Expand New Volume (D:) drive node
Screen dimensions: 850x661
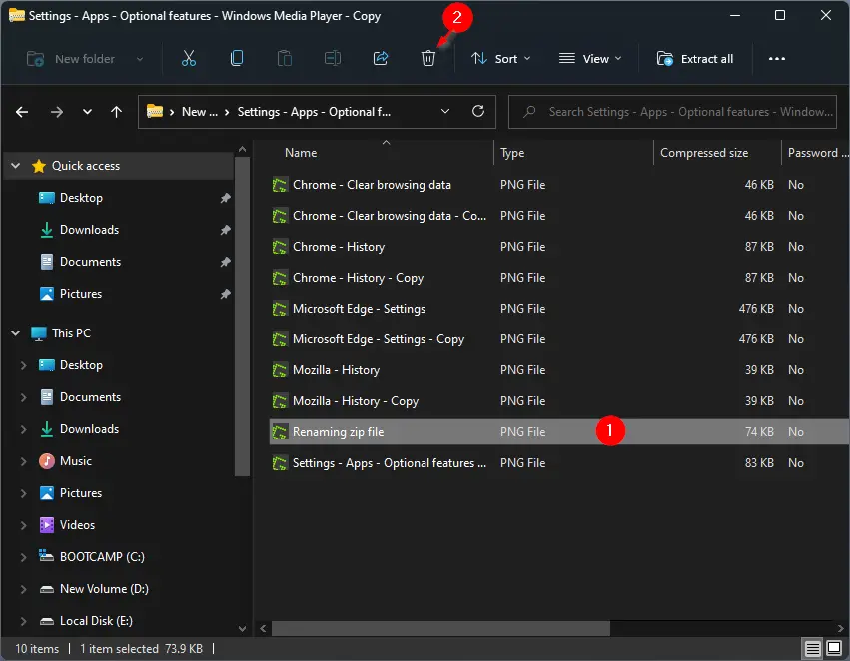[23, 589]
